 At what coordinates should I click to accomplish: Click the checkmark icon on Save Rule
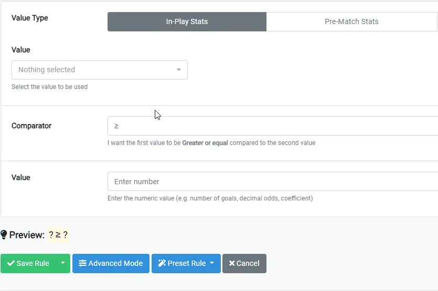(x=10, y=263)
